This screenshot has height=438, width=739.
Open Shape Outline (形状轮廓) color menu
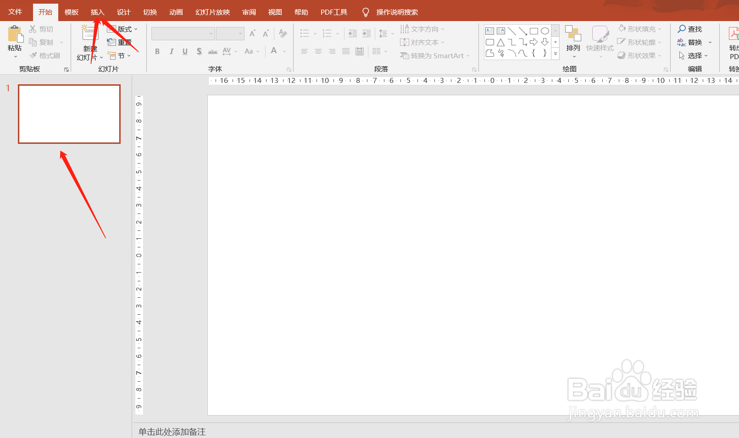[640, 42]
